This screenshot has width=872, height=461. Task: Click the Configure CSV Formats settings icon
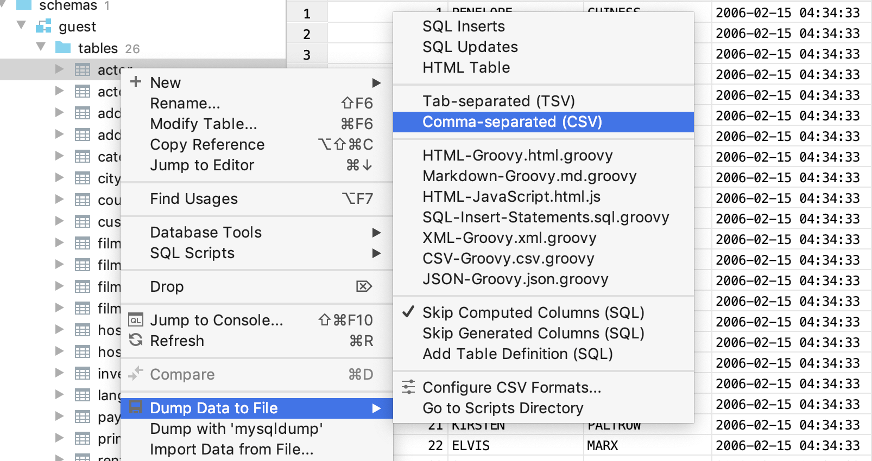click(408, 387)
